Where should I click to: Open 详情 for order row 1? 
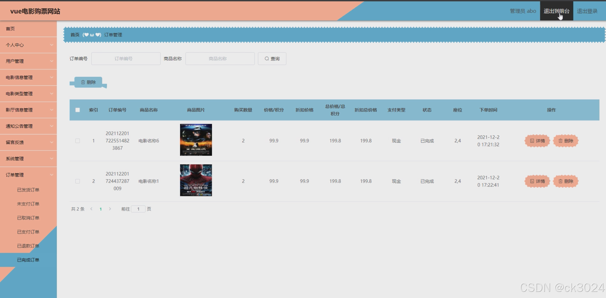[537, 141]
